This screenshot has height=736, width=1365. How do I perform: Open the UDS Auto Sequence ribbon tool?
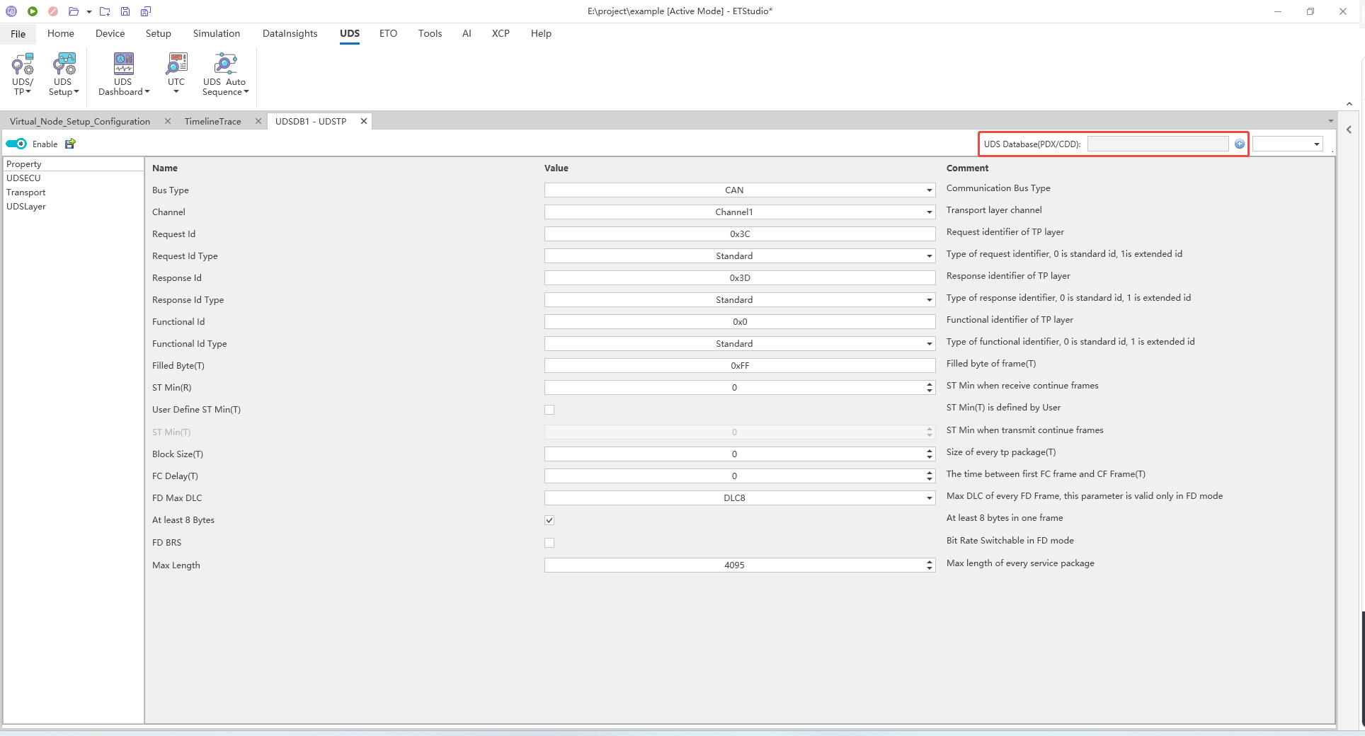click(x=225, y=74)
